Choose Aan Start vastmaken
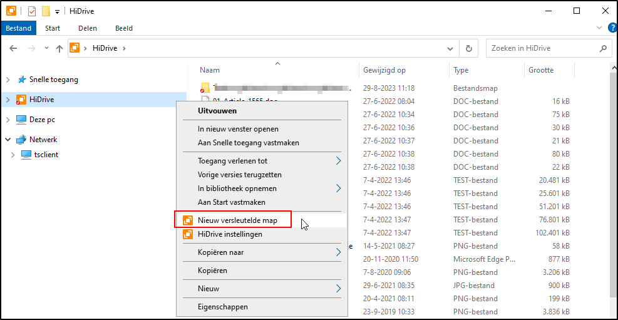618x320 pixels. coord(262,202)
